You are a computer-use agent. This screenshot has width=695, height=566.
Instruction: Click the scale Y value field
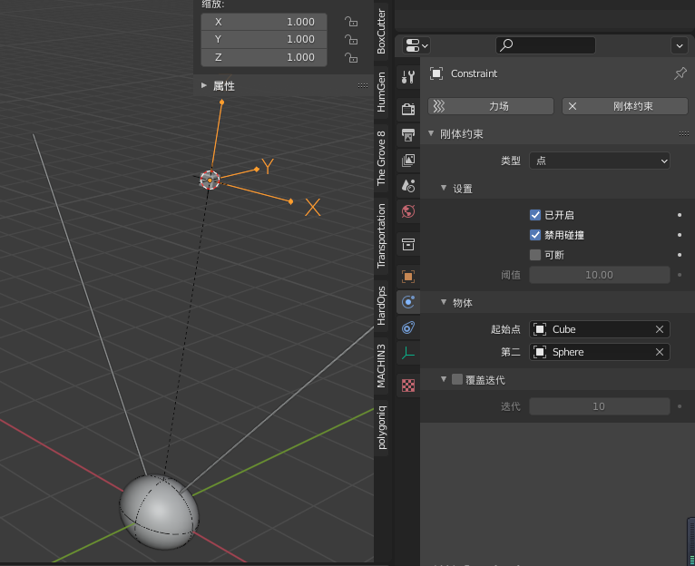click(264, 39)
